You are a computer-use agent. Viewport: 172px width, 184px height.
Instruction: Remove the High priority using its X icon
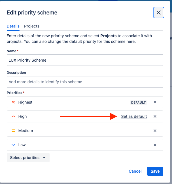pyautogui.click(x=155, y=116)
